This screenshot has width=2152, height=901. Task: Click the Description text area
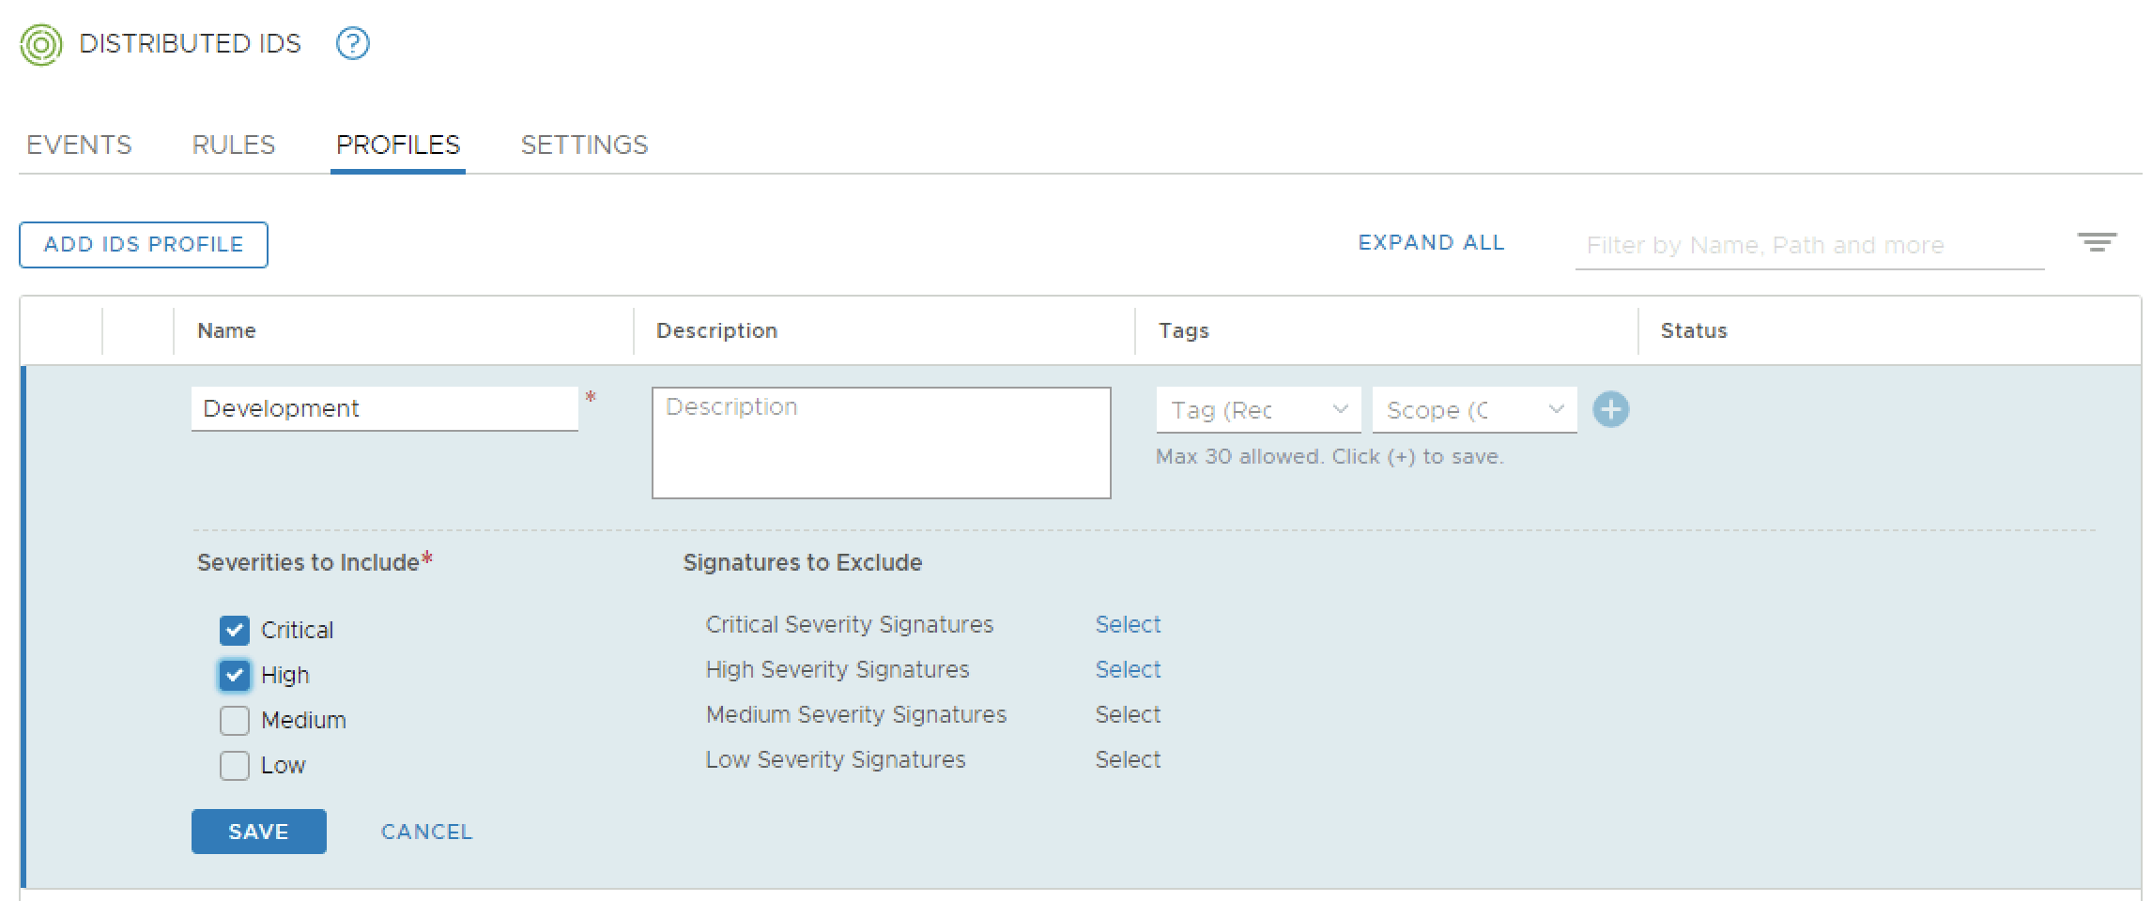click(x=881, y=443)
